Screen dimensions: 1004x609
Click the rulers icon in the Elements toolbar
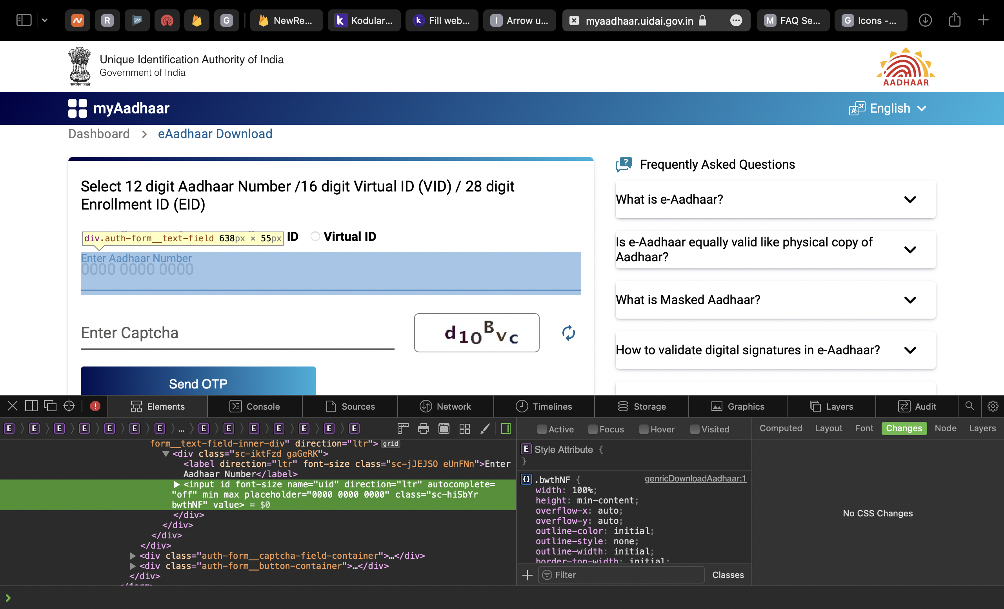pyautogui.click(x=403, y=428)
